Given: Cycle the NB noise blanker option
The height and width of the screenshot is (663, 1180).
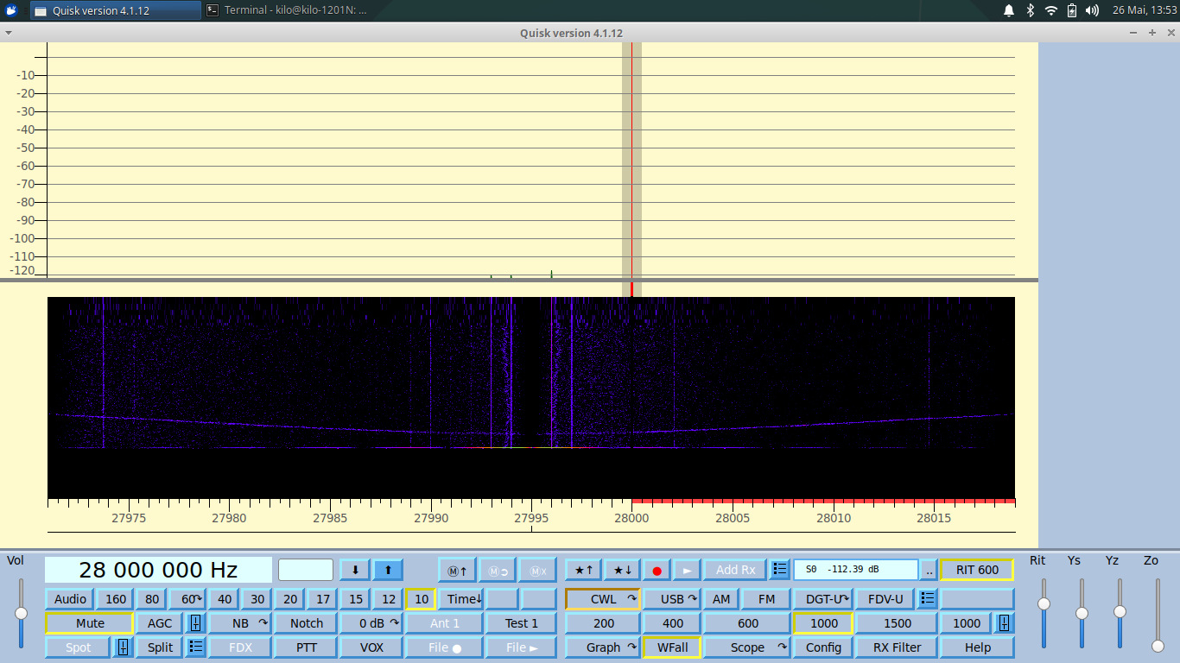Looking at the screenshot, I should 240,623.
